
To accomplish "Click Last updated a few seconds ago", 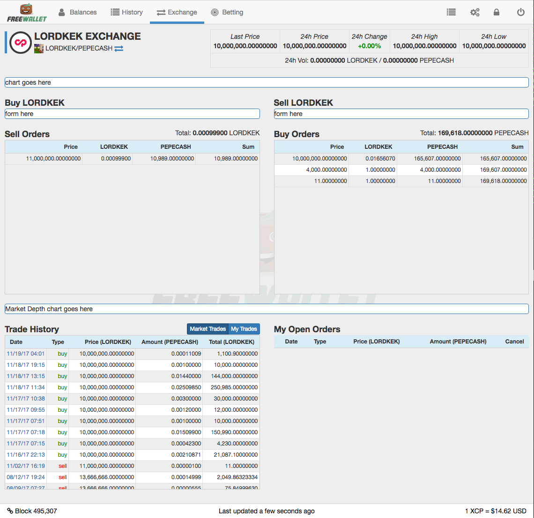I will point(267,511).
